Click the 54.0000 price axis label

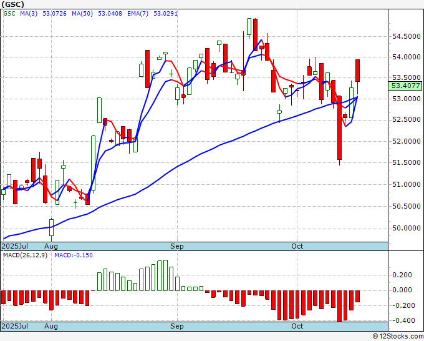pyautogui.click(x=406, y=57)
